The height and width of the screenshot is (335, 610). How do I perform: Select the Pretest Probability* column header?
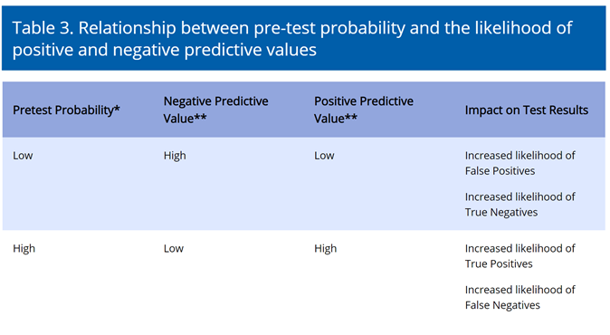pyautogui.click(x=66, y=110)
